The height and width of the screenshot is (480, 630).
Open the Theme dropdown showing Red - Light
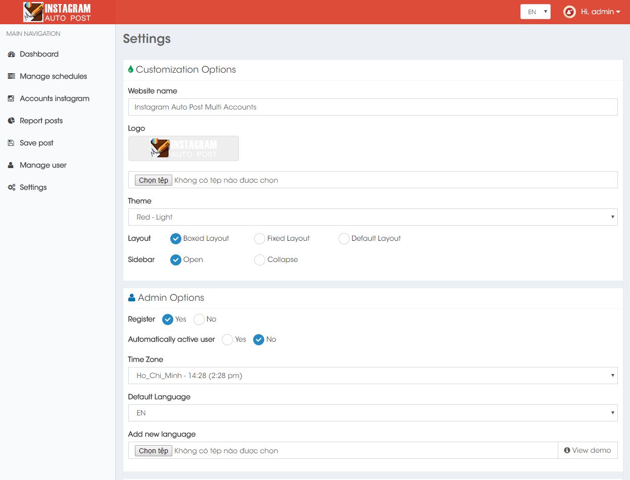point(373,217)
